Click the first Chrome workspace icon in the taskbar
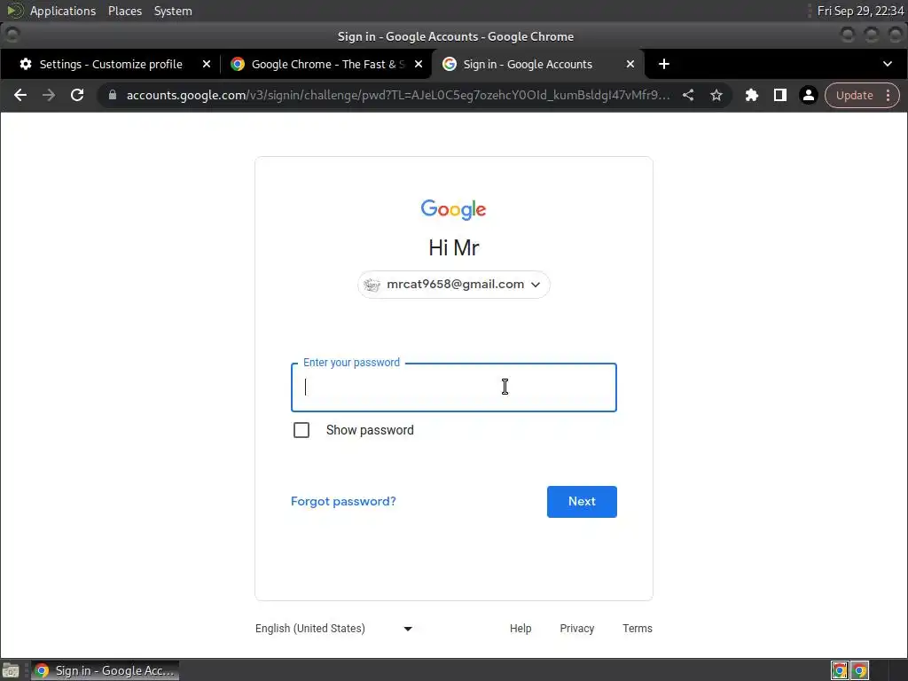The height and width of the screenshot is (681, 908). (840, 670)
